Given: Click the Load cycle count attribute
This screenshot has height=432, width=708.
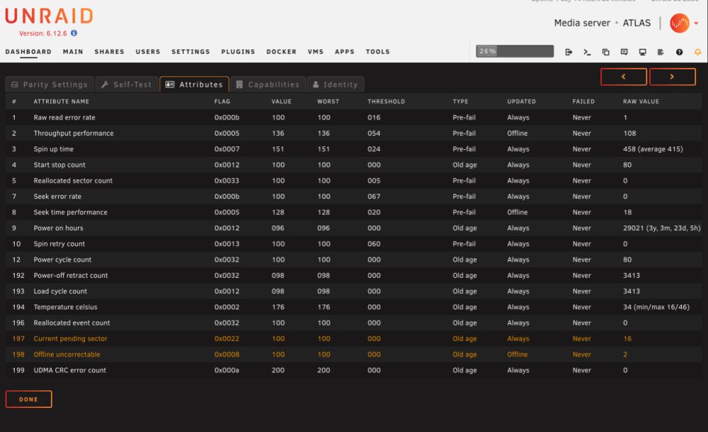Looking at the screenshot, I should click(x=60, y=291).
